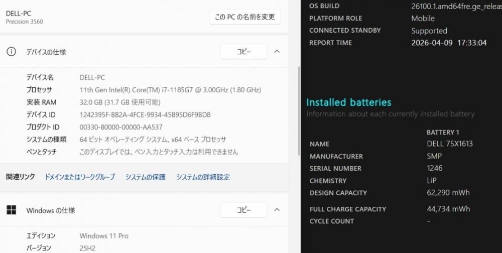Click the デバイスの仕様 section header text
Viewport: 502px width, 253px height.
(x=46, y=52)
